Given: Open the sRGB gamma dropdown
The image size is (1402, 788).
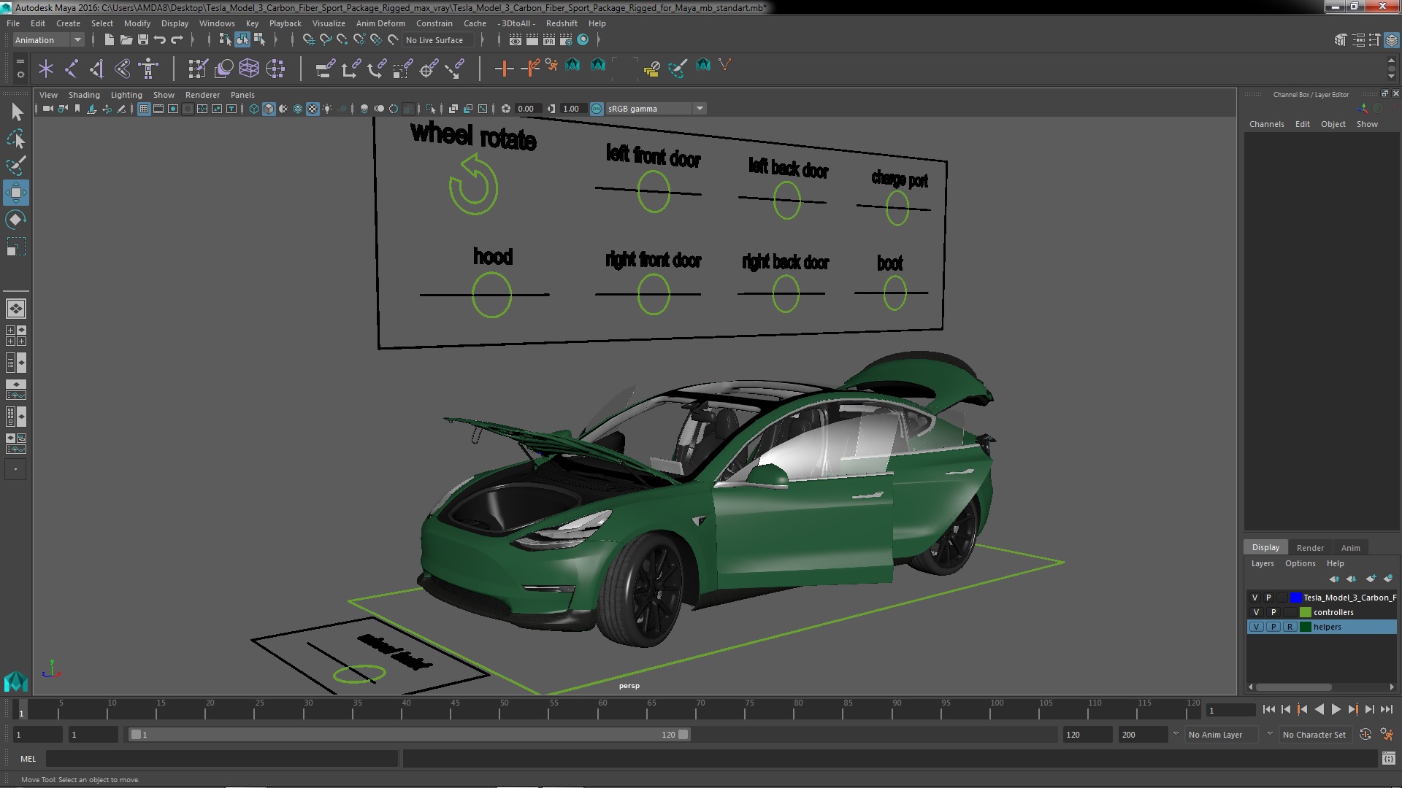Looking at the screenshot, I should coord(656,109).
